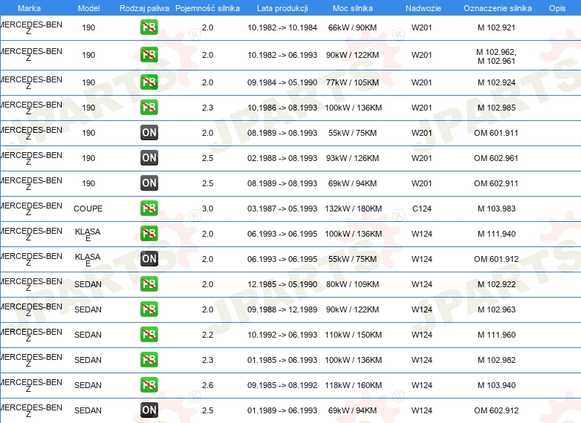The height and width of the screenshot is (423, 581).
Task: Click the petrol fuel icon in M 102.985 row
Action: click(x=149, y=108)
